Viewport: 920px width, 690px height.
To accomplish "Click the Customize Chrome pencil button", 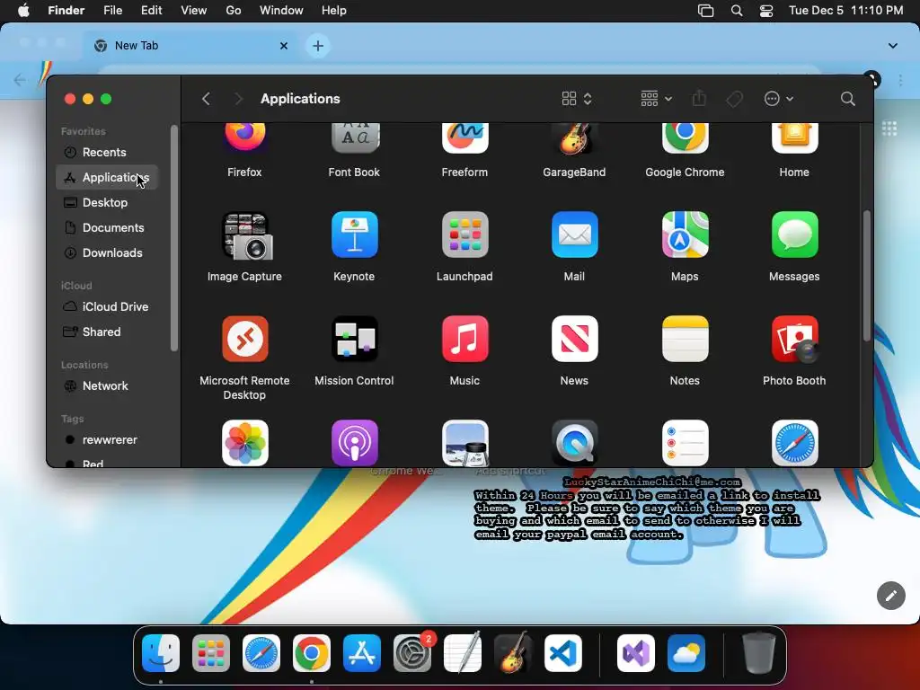I will (x=890, y=597).
